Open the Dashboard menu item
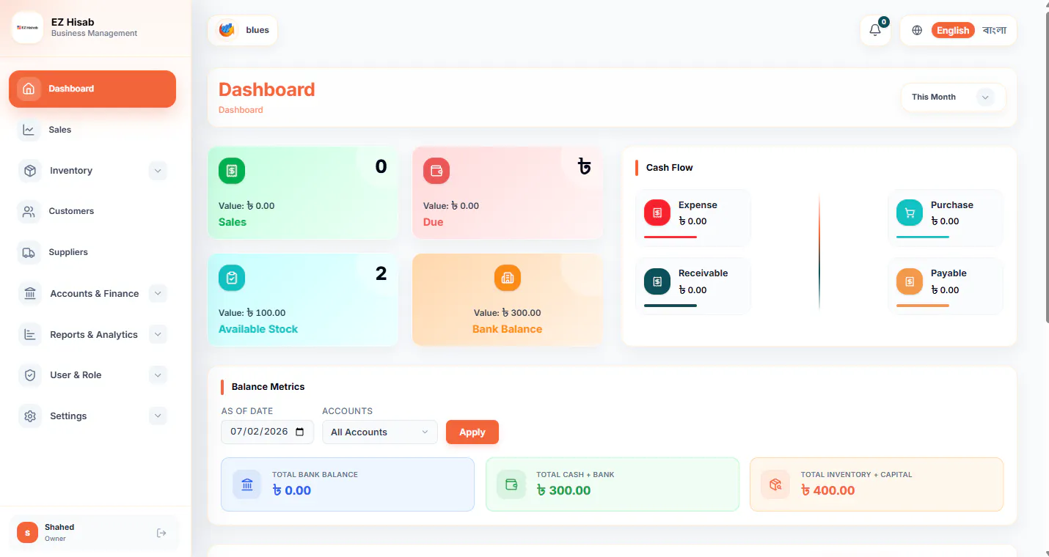Screen dimensions: 1049x557 (92, 89)
